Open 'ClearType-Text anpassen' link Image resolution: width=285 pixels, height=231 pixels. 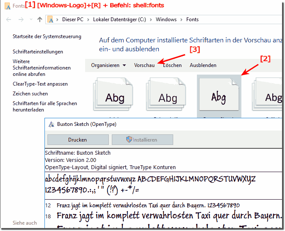(40, 84)
